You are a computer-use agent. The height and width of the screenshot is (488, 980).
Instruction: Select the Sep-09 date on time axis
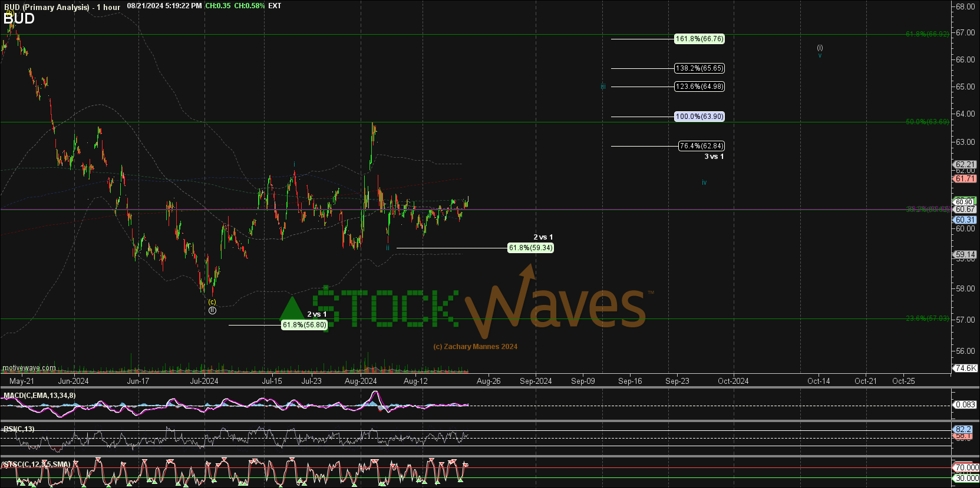point(583,381)
